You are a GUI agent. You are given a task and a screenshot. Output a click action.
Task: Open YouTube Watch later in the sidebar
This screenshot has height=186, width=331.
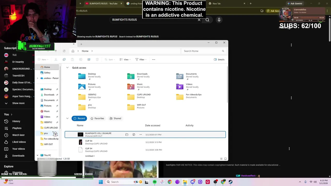(18, 135)
